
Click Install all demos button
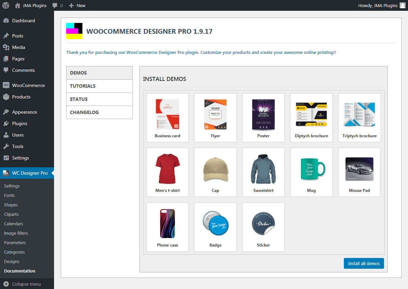[x=364, y=263]
